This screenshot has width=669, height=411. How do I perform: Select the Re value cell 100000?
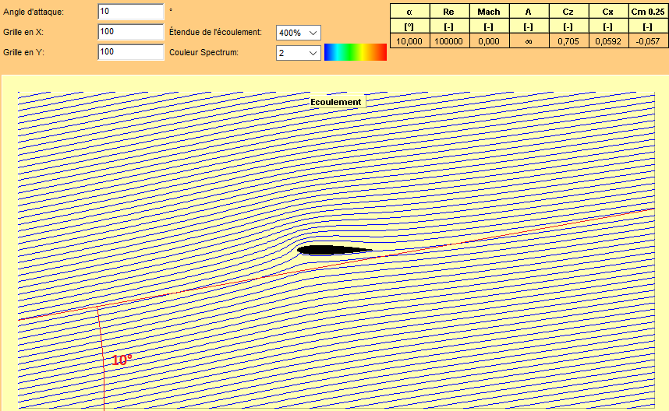point(449,41)
